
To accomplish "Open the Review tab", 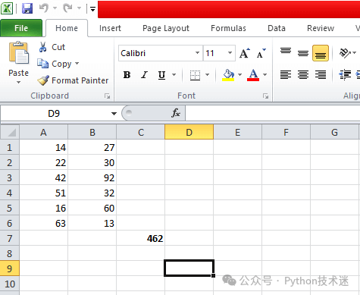I will coord(321,28).
